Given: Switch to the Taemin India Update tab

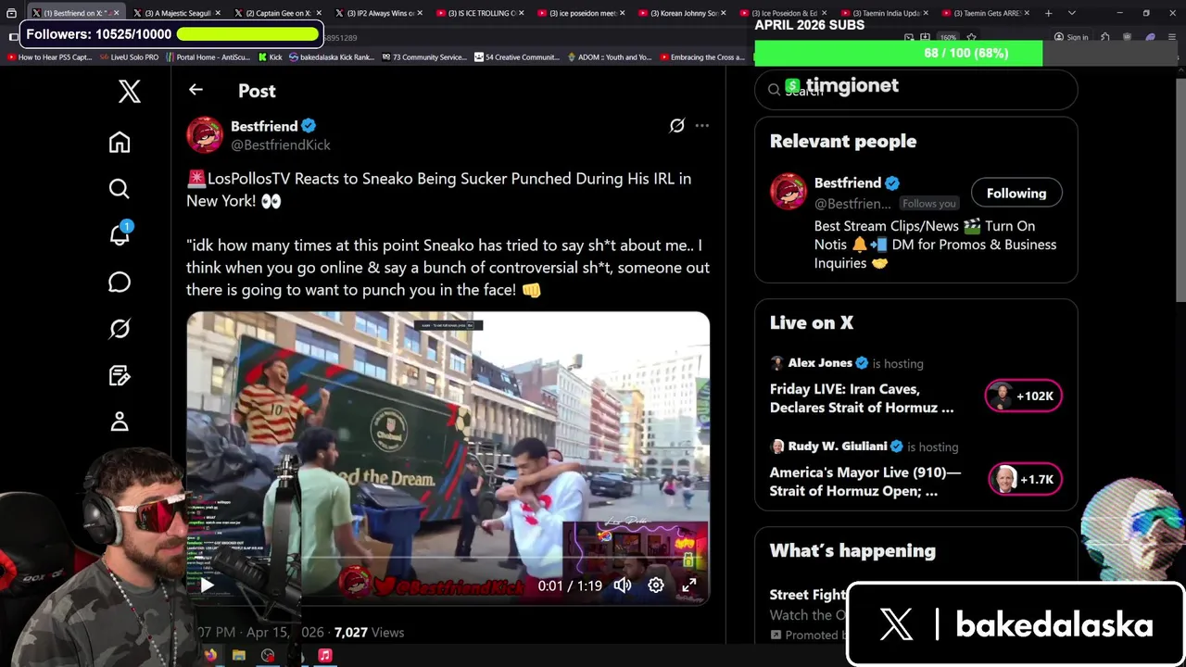Looking at the screenshot, I should click(x=884, y=13).
